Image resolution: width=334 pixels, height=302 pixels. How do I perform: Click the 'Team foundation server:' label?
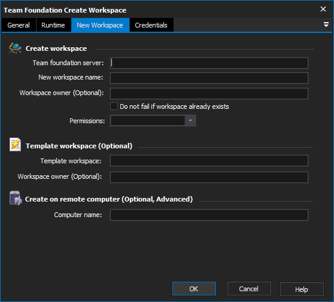click(x=68, y=63)
